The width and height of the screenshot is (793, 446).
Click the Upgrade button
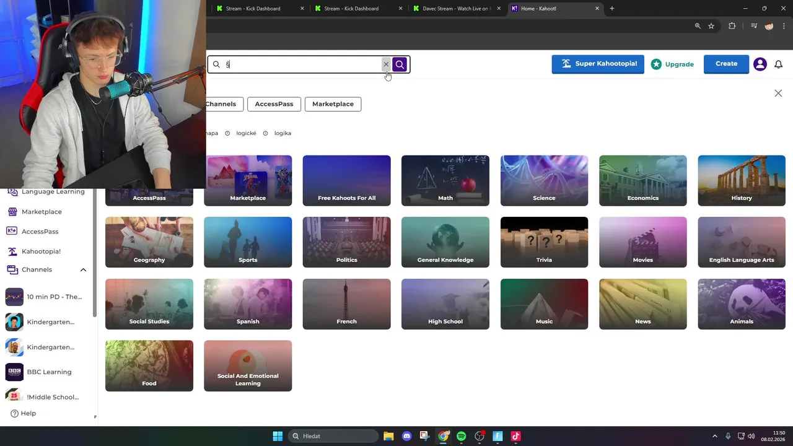tap(673, 64)
